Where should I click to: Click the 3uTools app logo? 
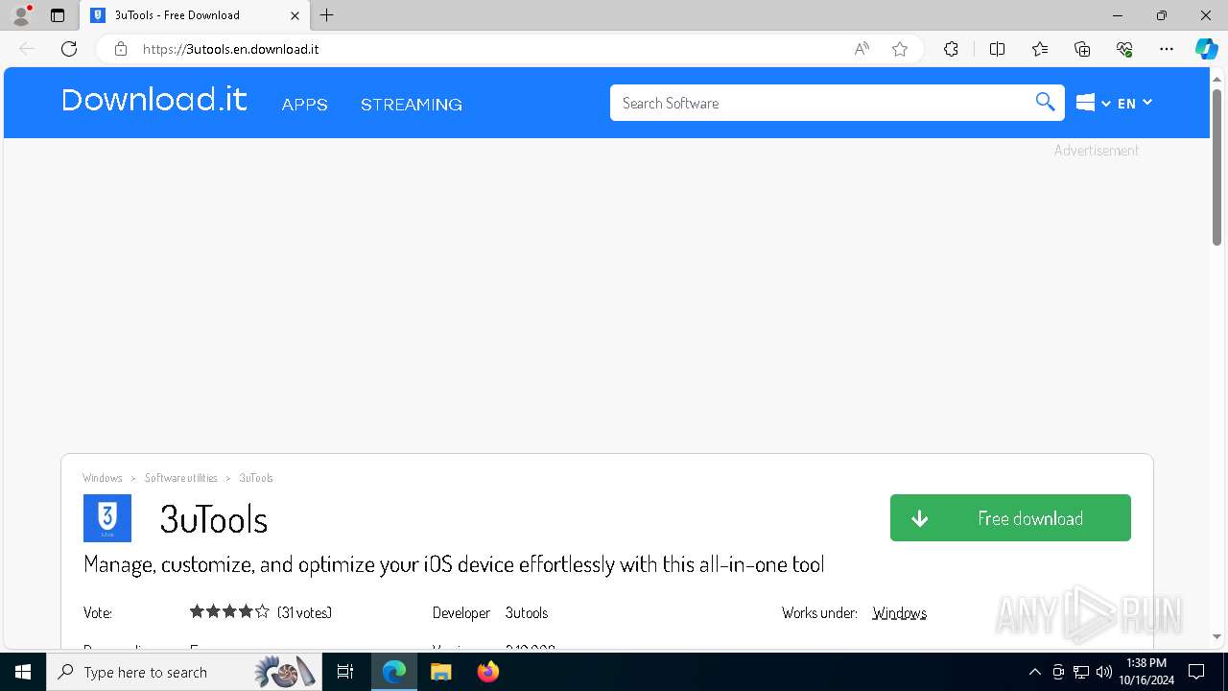[107, 518]
